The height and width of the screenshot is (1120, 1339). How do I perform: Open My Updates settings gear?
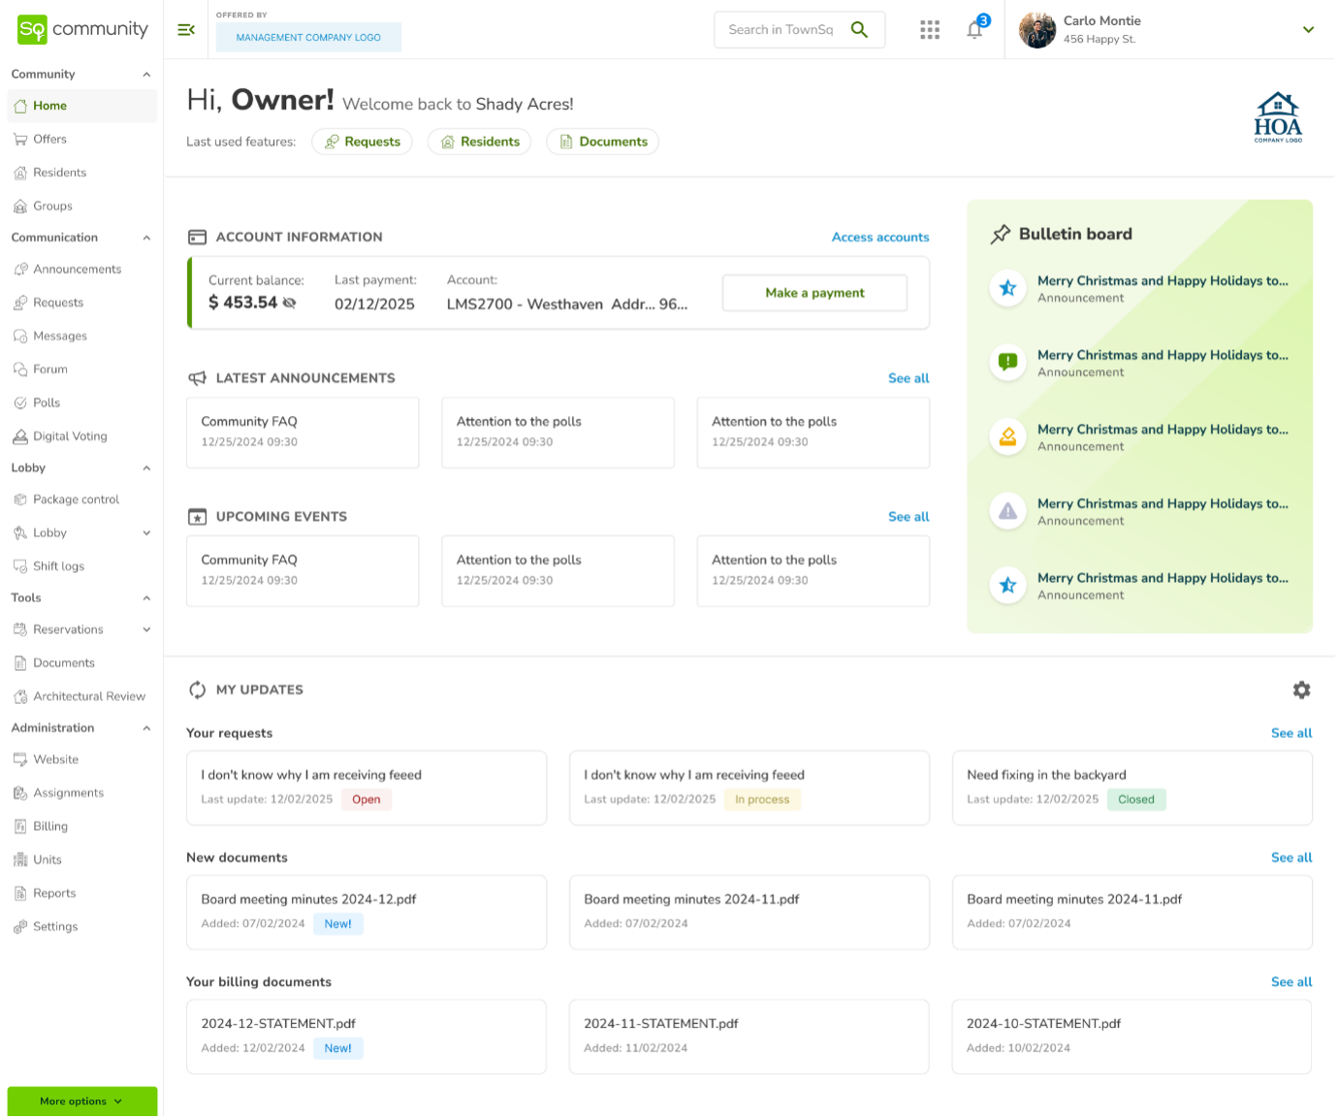(x=1301, y=689)
